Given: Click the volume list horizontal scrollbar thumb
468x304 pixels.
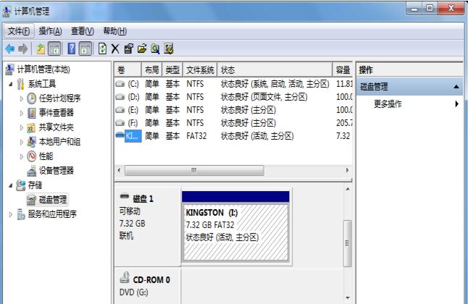Looking at the screenshot, I should coord(194,170).
